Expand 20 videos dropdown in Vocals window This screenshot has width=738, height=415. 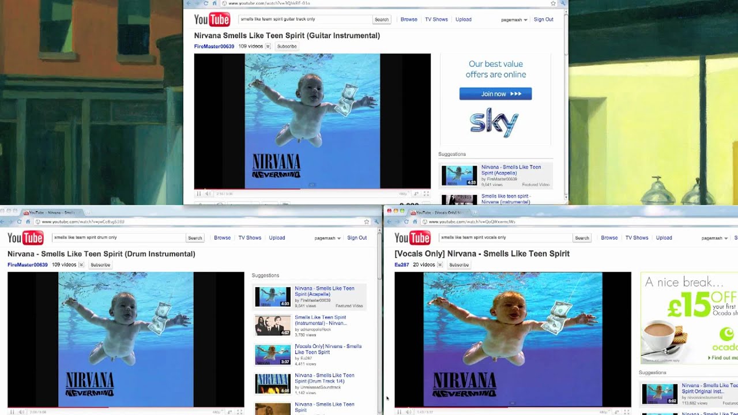(440, 265)
